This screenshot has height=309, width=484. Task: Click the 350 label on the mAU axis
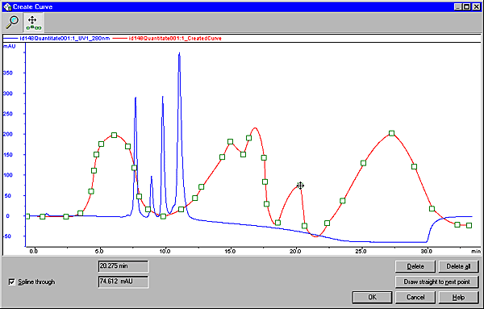(x=8, y=73)
